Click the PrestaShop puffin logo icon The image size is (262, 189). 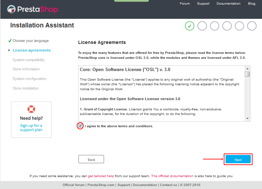(x=11, y=9)
